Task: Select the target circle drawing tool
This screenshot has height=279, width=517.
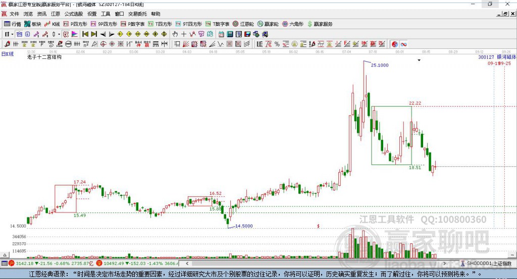Action: [x=103, y=44]
